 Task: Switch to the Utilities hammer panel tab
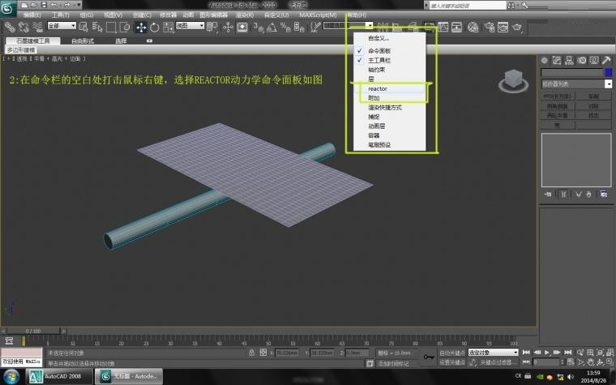click(x=606, y=60)
